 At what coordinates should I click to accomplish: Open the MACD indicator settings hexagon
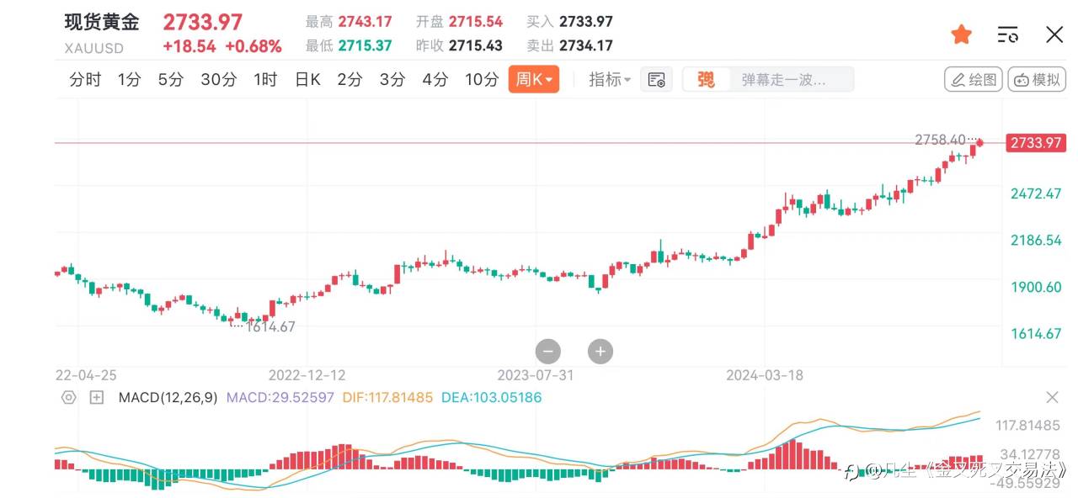69,397
